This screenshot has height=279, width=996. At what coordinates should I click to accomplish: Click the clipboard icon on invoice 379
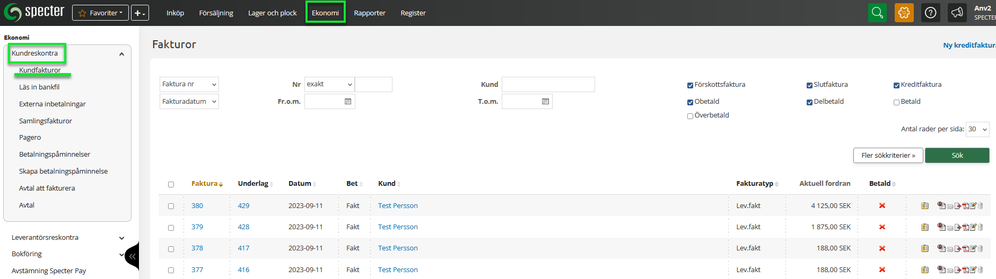point(924,227)
